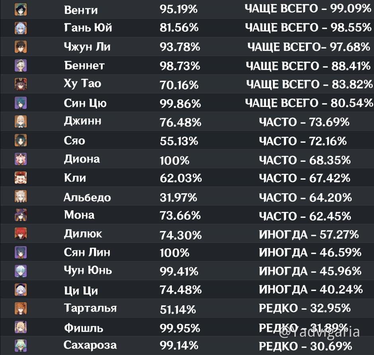The image size is (374, 355).
Task: Click Zhongli's portrait icon
Action: tap(21, 47)
